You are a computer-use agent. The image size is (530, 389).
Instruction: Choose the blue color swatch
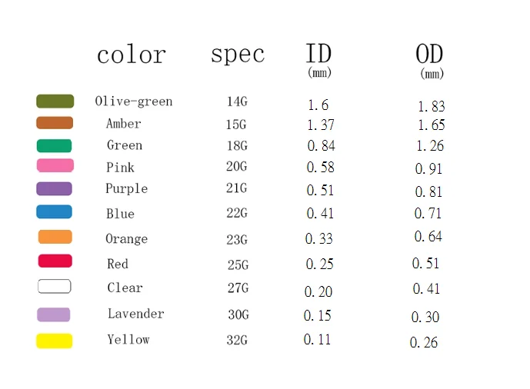(54, 212)
